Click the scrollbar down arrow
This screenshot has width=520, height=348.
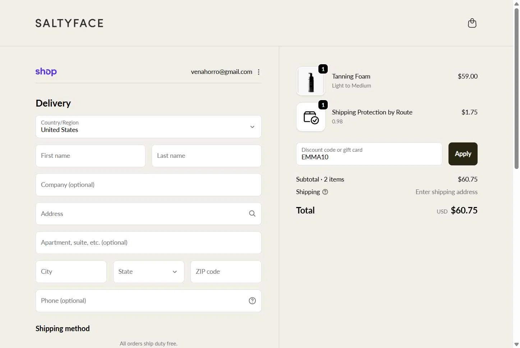516,344
